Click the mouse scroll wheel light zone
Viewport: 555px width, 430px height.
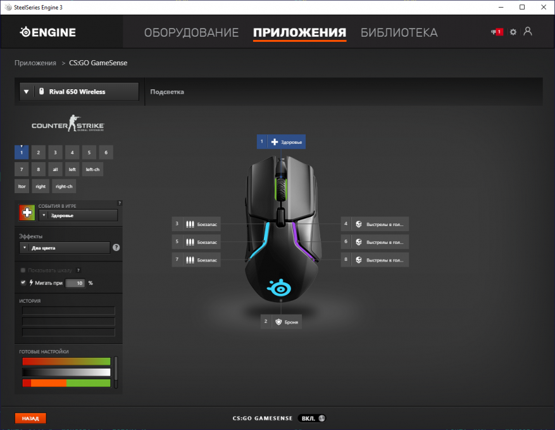click(x=281, y=189)
